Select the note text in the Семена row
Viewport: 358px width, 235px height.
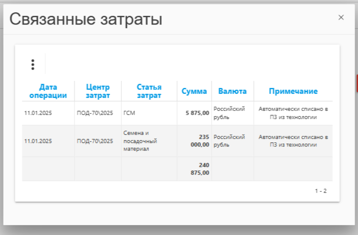click(x=293, y=141)
